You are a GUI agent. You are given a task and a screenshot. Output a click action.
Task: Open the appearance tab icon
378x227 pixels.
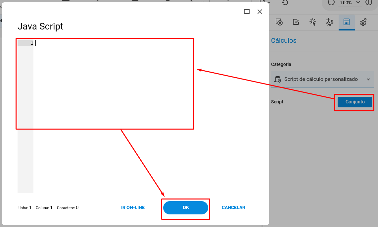(279, 22)
